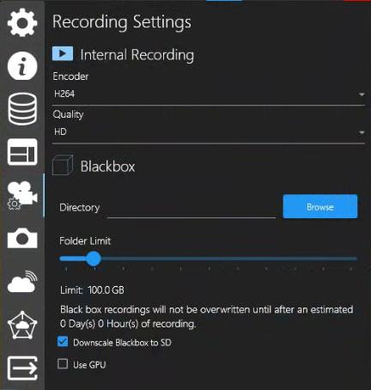371x390 pixels.
Task: Expand the Encoder H264 dropdown
Action: pos(209,94)
